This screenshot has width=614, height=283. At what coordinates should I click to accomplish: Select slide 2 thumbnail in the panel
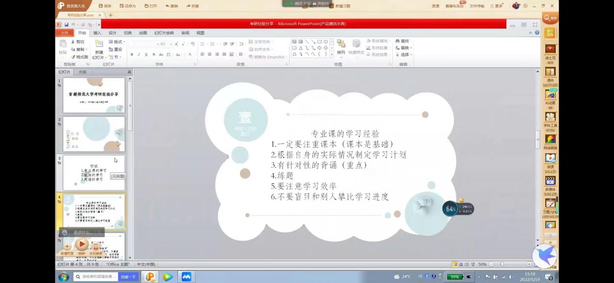point(94,134)
